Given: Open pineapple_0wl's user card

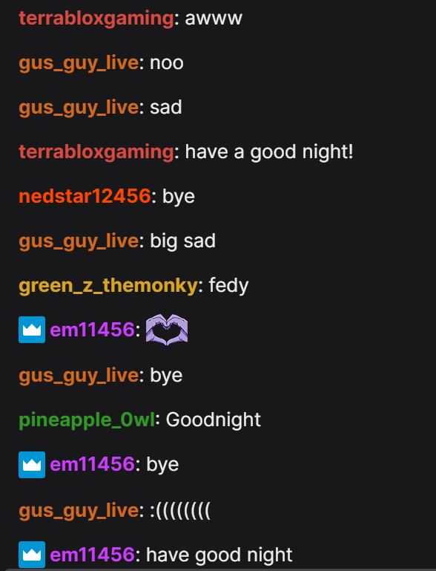Looking at the screenshot, I should pyautogui.click(x=87, y=420).
